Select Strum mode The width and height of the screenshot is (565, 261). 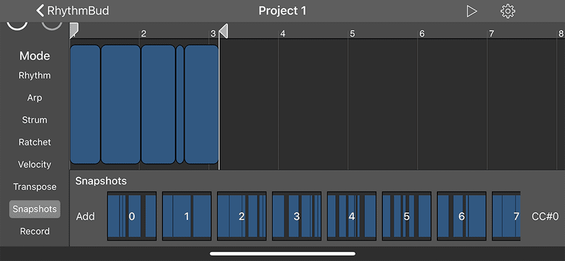click(x=35, y=120)
